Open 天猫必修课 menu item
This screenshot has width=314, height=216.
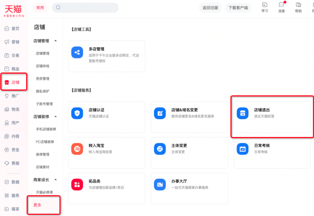[x=44, y=192]
